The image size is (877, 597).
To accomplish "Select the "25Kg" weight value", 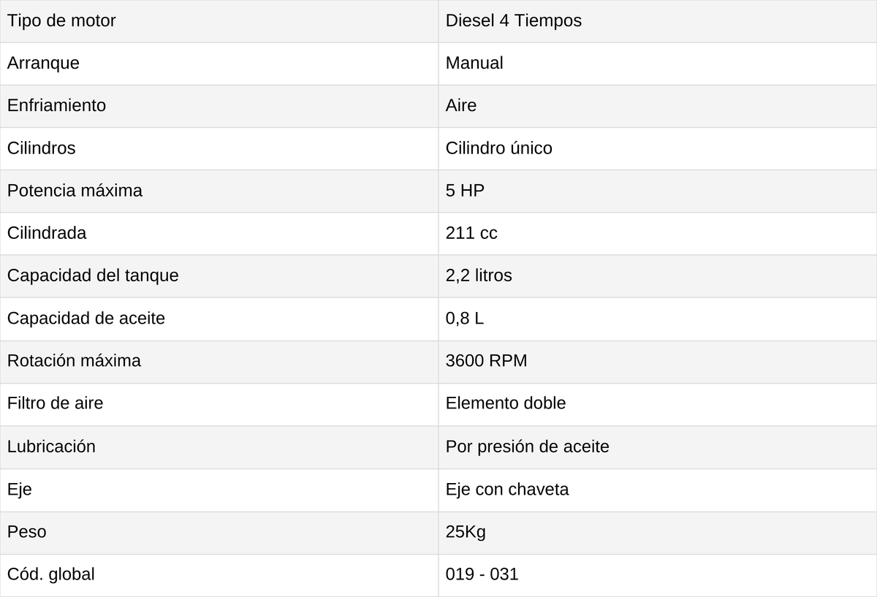I will coord(466,532).
